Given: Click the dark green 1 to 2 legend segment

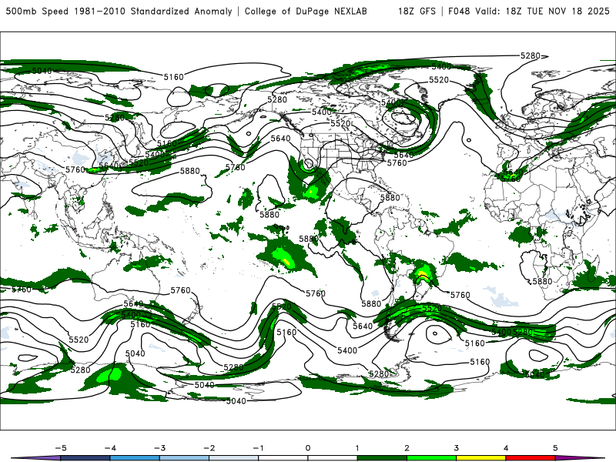Looking at the screenshot, I should [x=382, y=458].
